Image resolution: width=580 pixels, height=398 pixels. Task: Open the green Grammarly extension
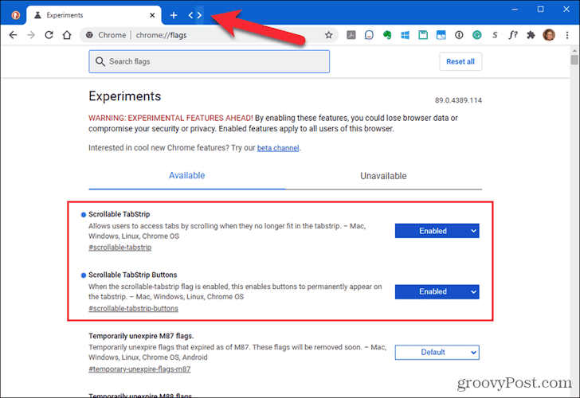pyautogui.click(x=476, y=35)
